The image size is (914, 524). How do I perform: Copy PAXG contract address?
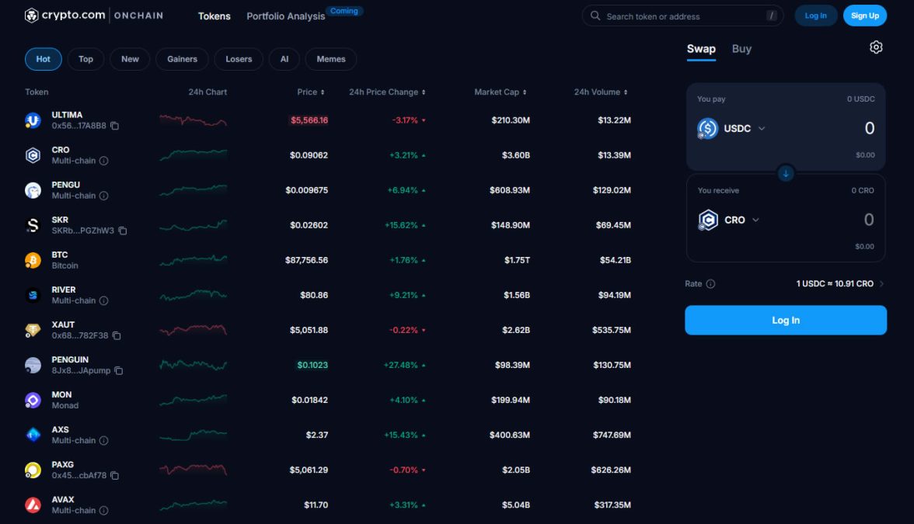[x=115, y=475]
